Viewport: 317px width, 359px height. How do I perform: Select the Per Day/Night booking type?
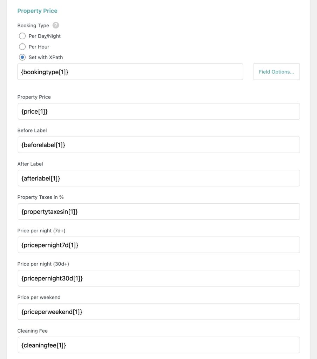pos(22,36)
